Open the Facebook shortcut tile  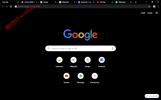(102, 60)
